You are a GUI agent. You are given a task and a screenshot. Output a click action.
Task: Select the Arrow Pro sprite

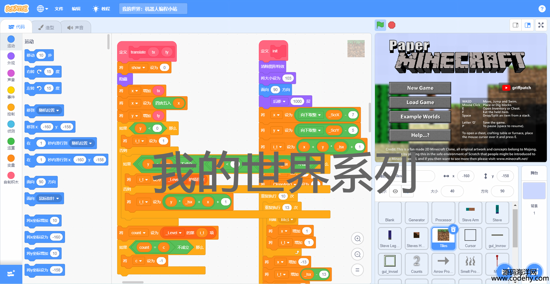tap(443, 264)
